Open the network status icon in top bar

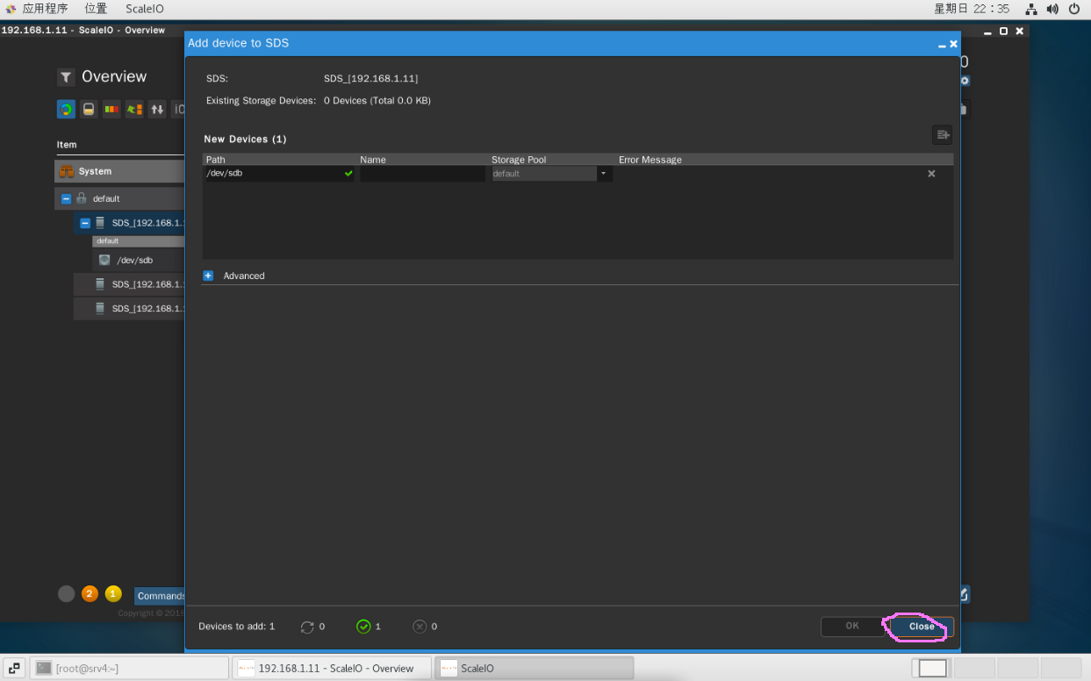click(x=1031, y=9)
